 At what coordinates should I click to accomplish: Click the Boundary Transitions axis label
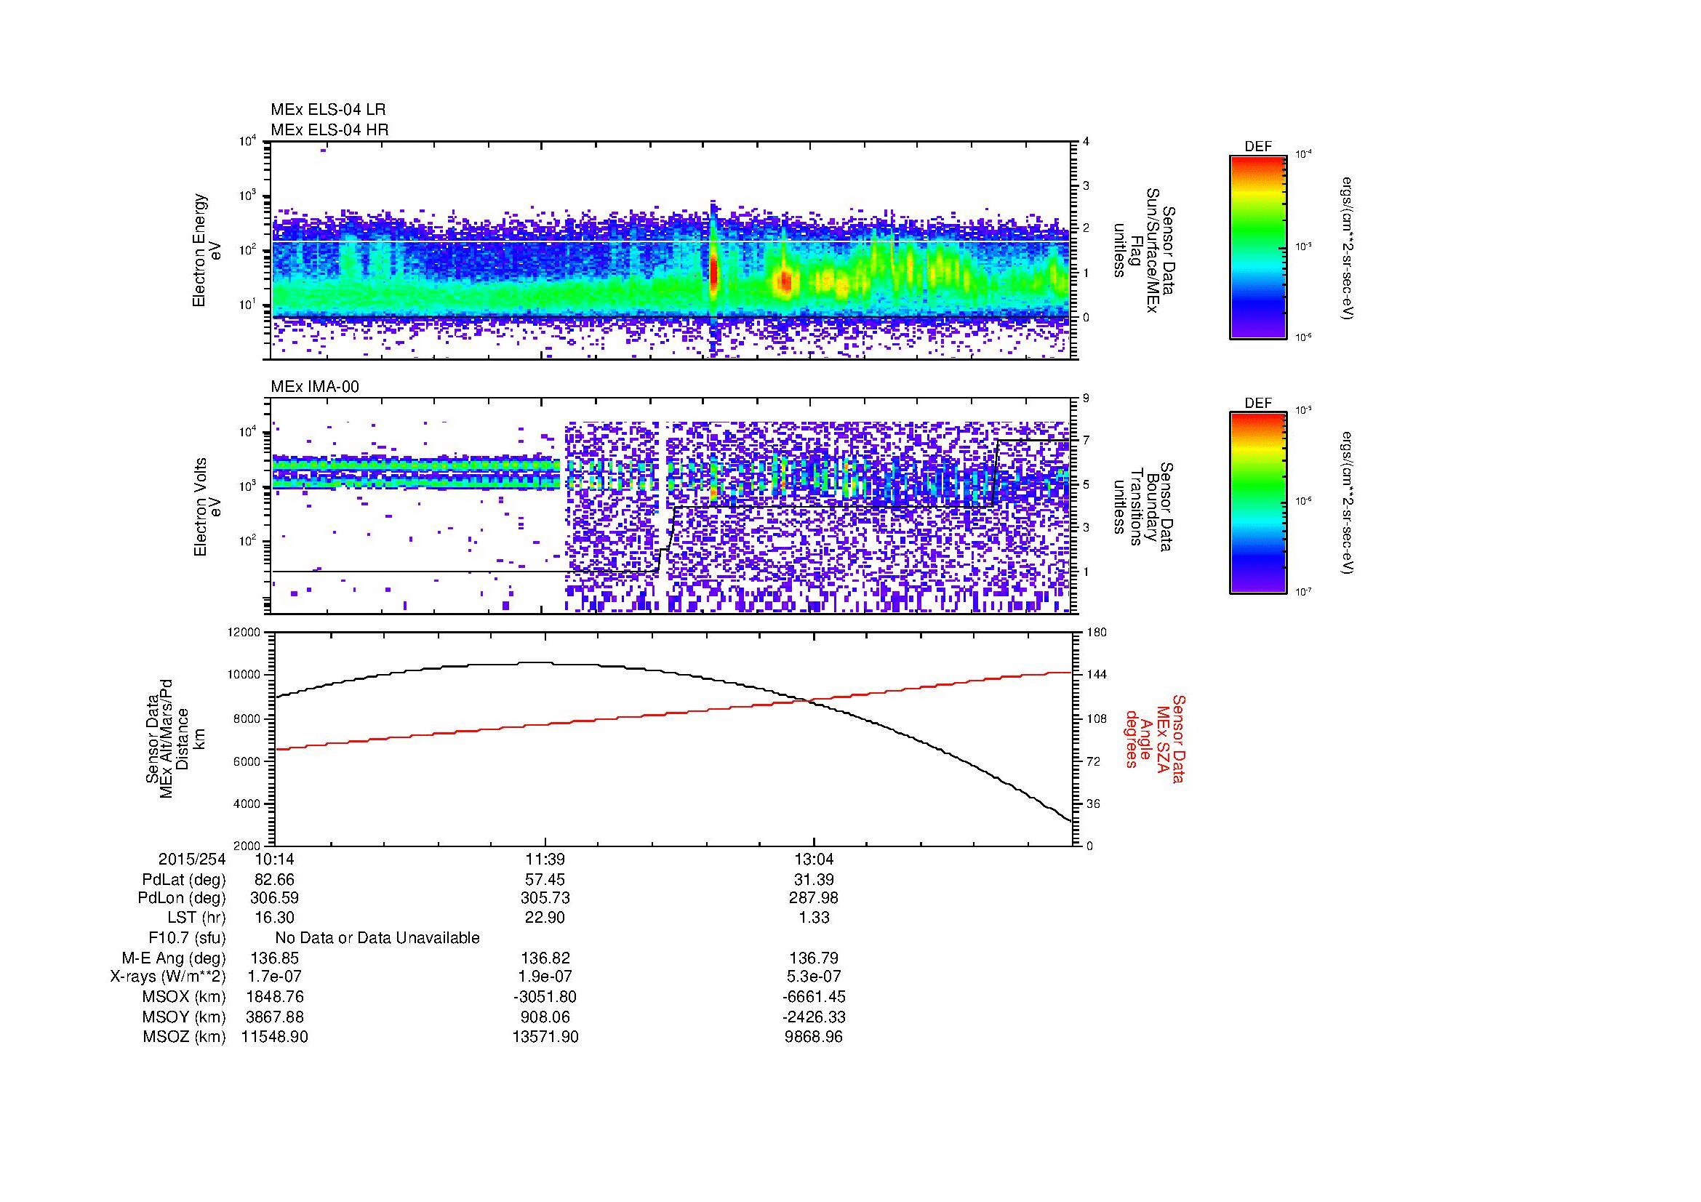coord(1142,508)
